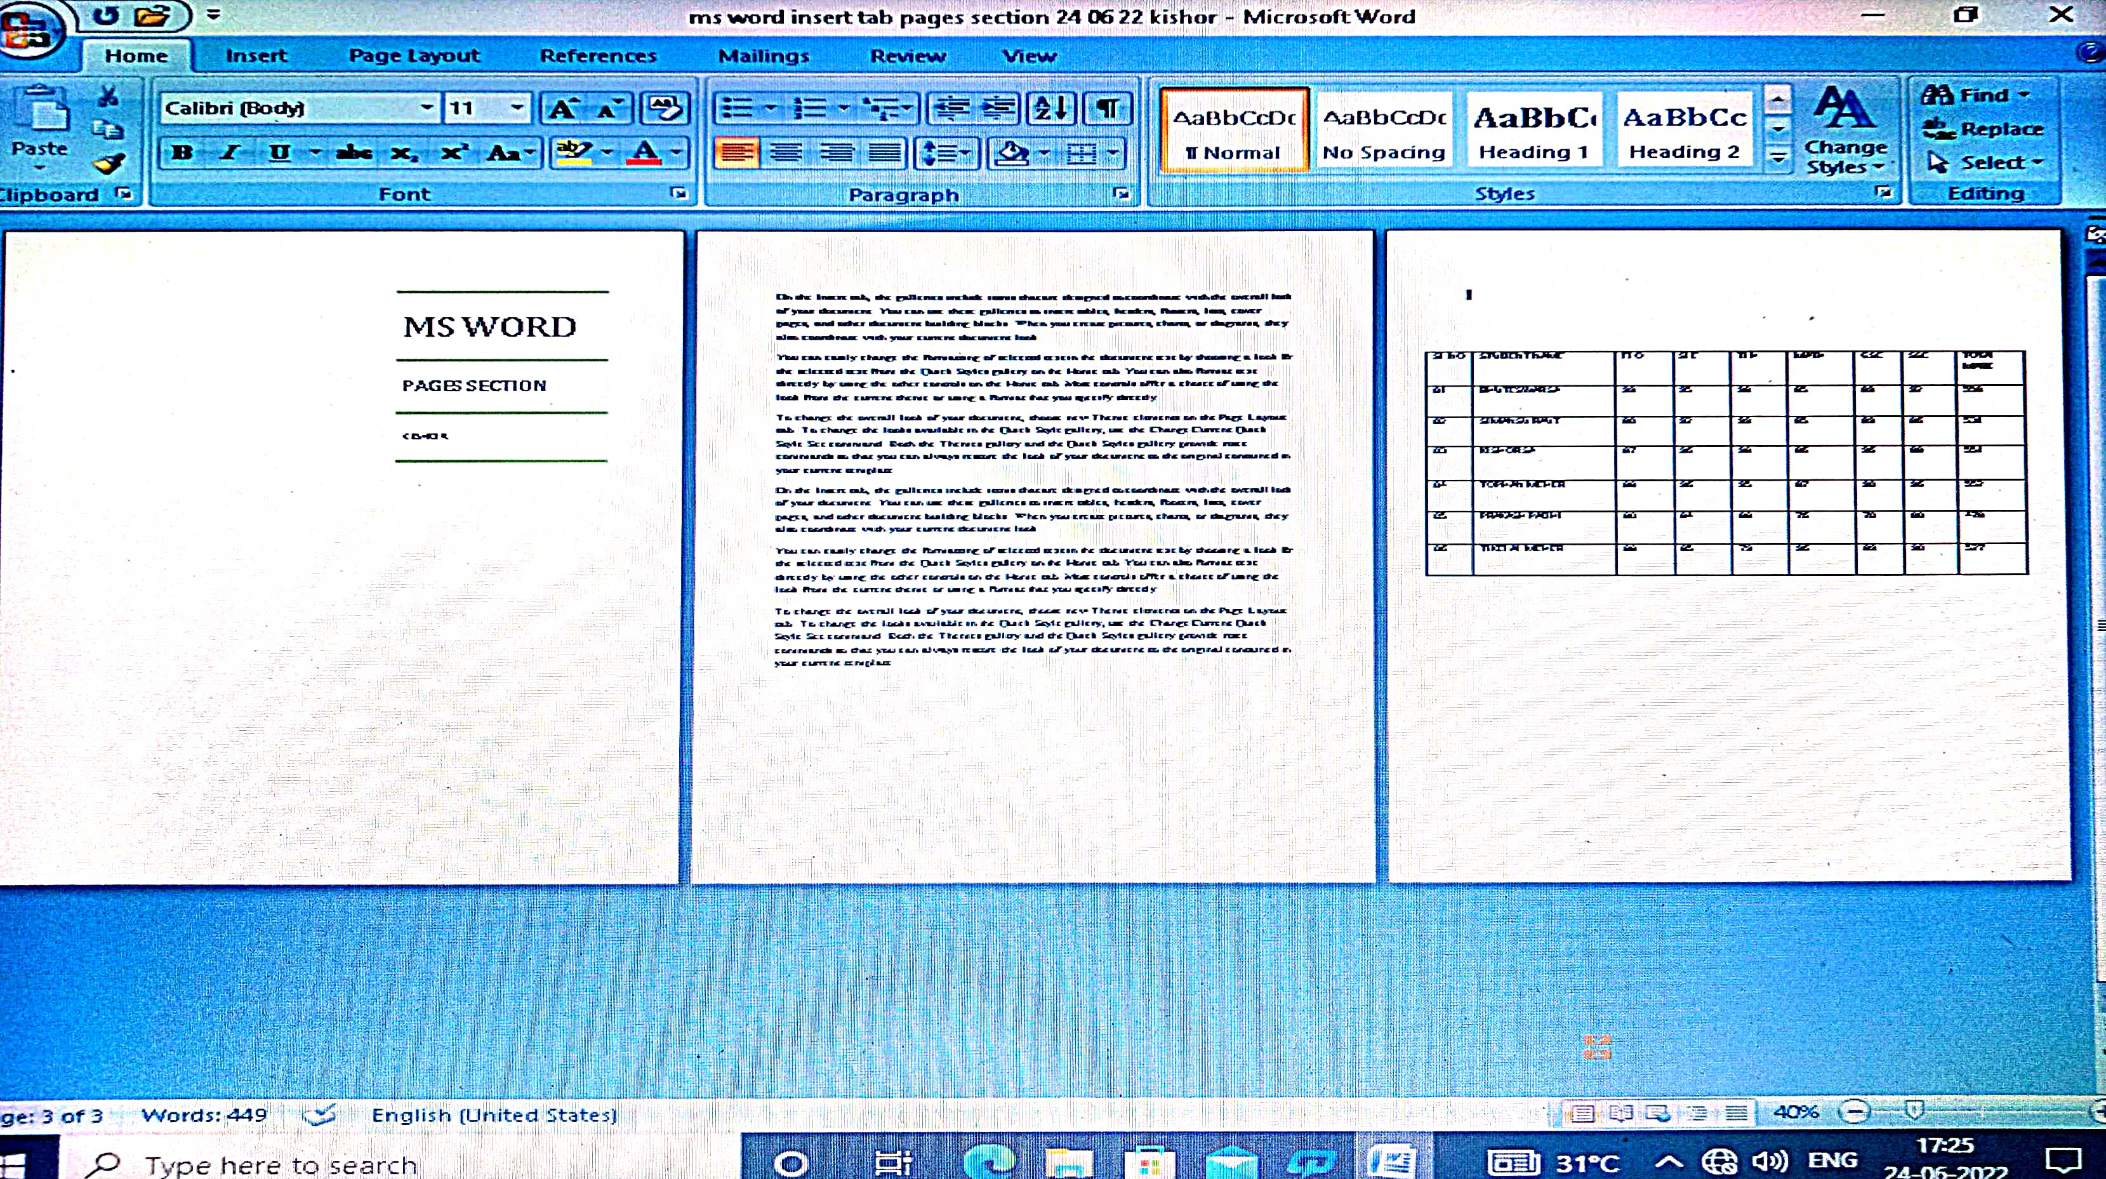
Task: Switch to the Insert tab
Action: [256, 56]
